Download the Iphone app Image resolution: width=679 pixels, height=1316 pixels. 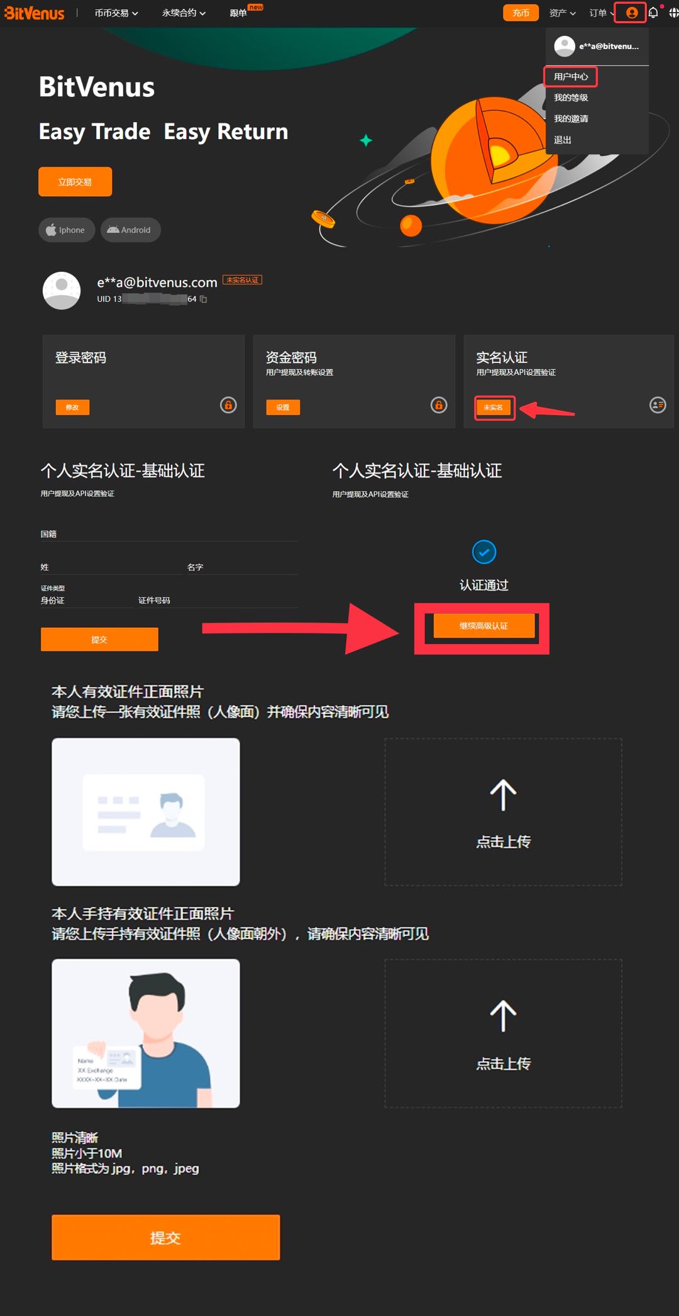point(67,230)
